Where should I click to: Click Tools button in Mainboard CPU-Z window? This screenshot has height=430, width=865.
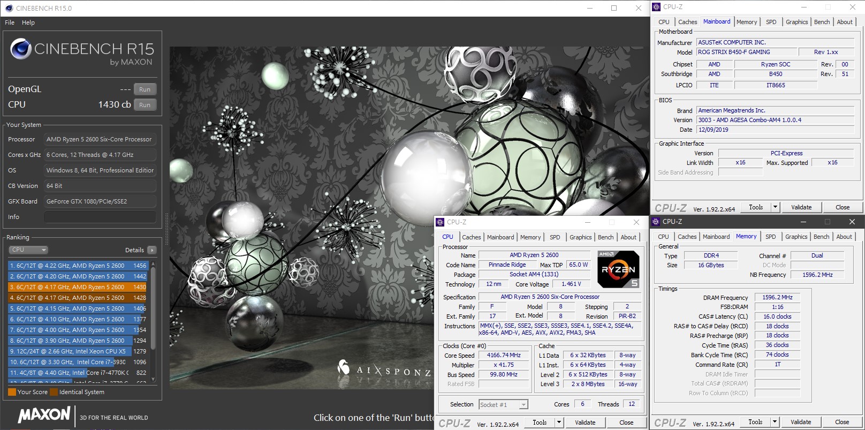pyautogui.click(x=756, y=207)
